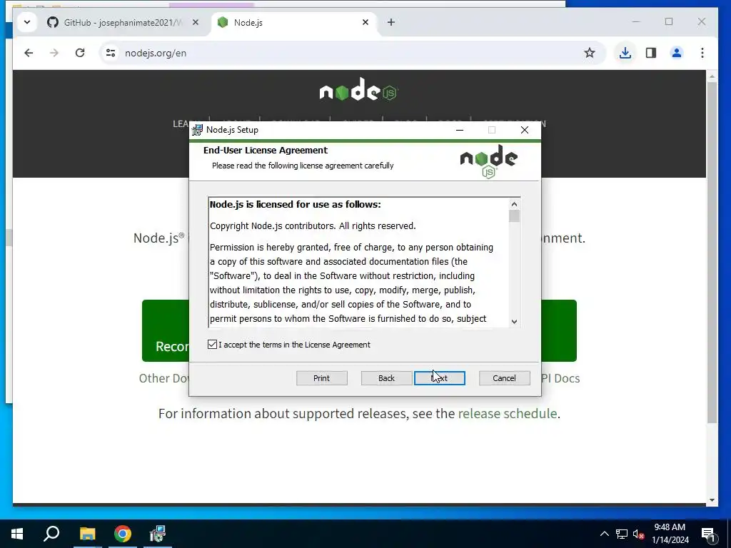Toggle Chrome side panel icon
This screenshot has height=548, width=731.
651,53
